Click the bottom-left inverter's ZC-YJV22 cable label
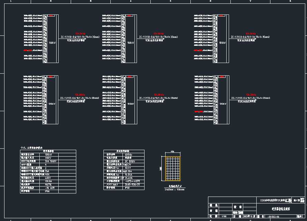This screenshot has height=221, width=307. pos(80,98)
